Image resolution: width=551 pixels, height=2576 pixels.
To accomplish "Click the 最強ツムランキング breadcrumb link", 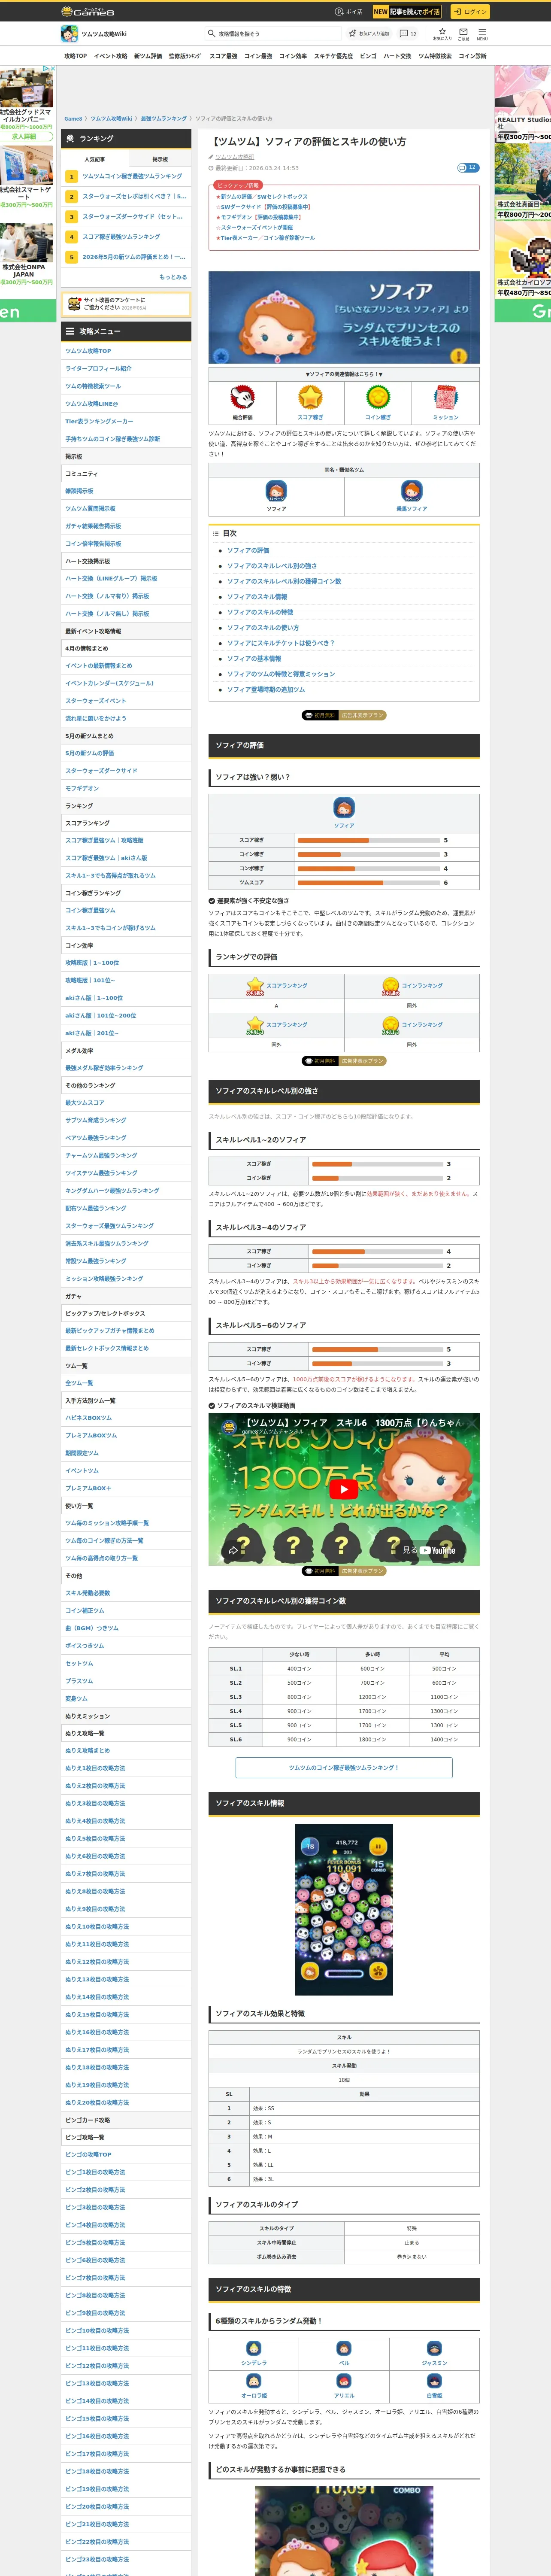I will click(163, 118).
